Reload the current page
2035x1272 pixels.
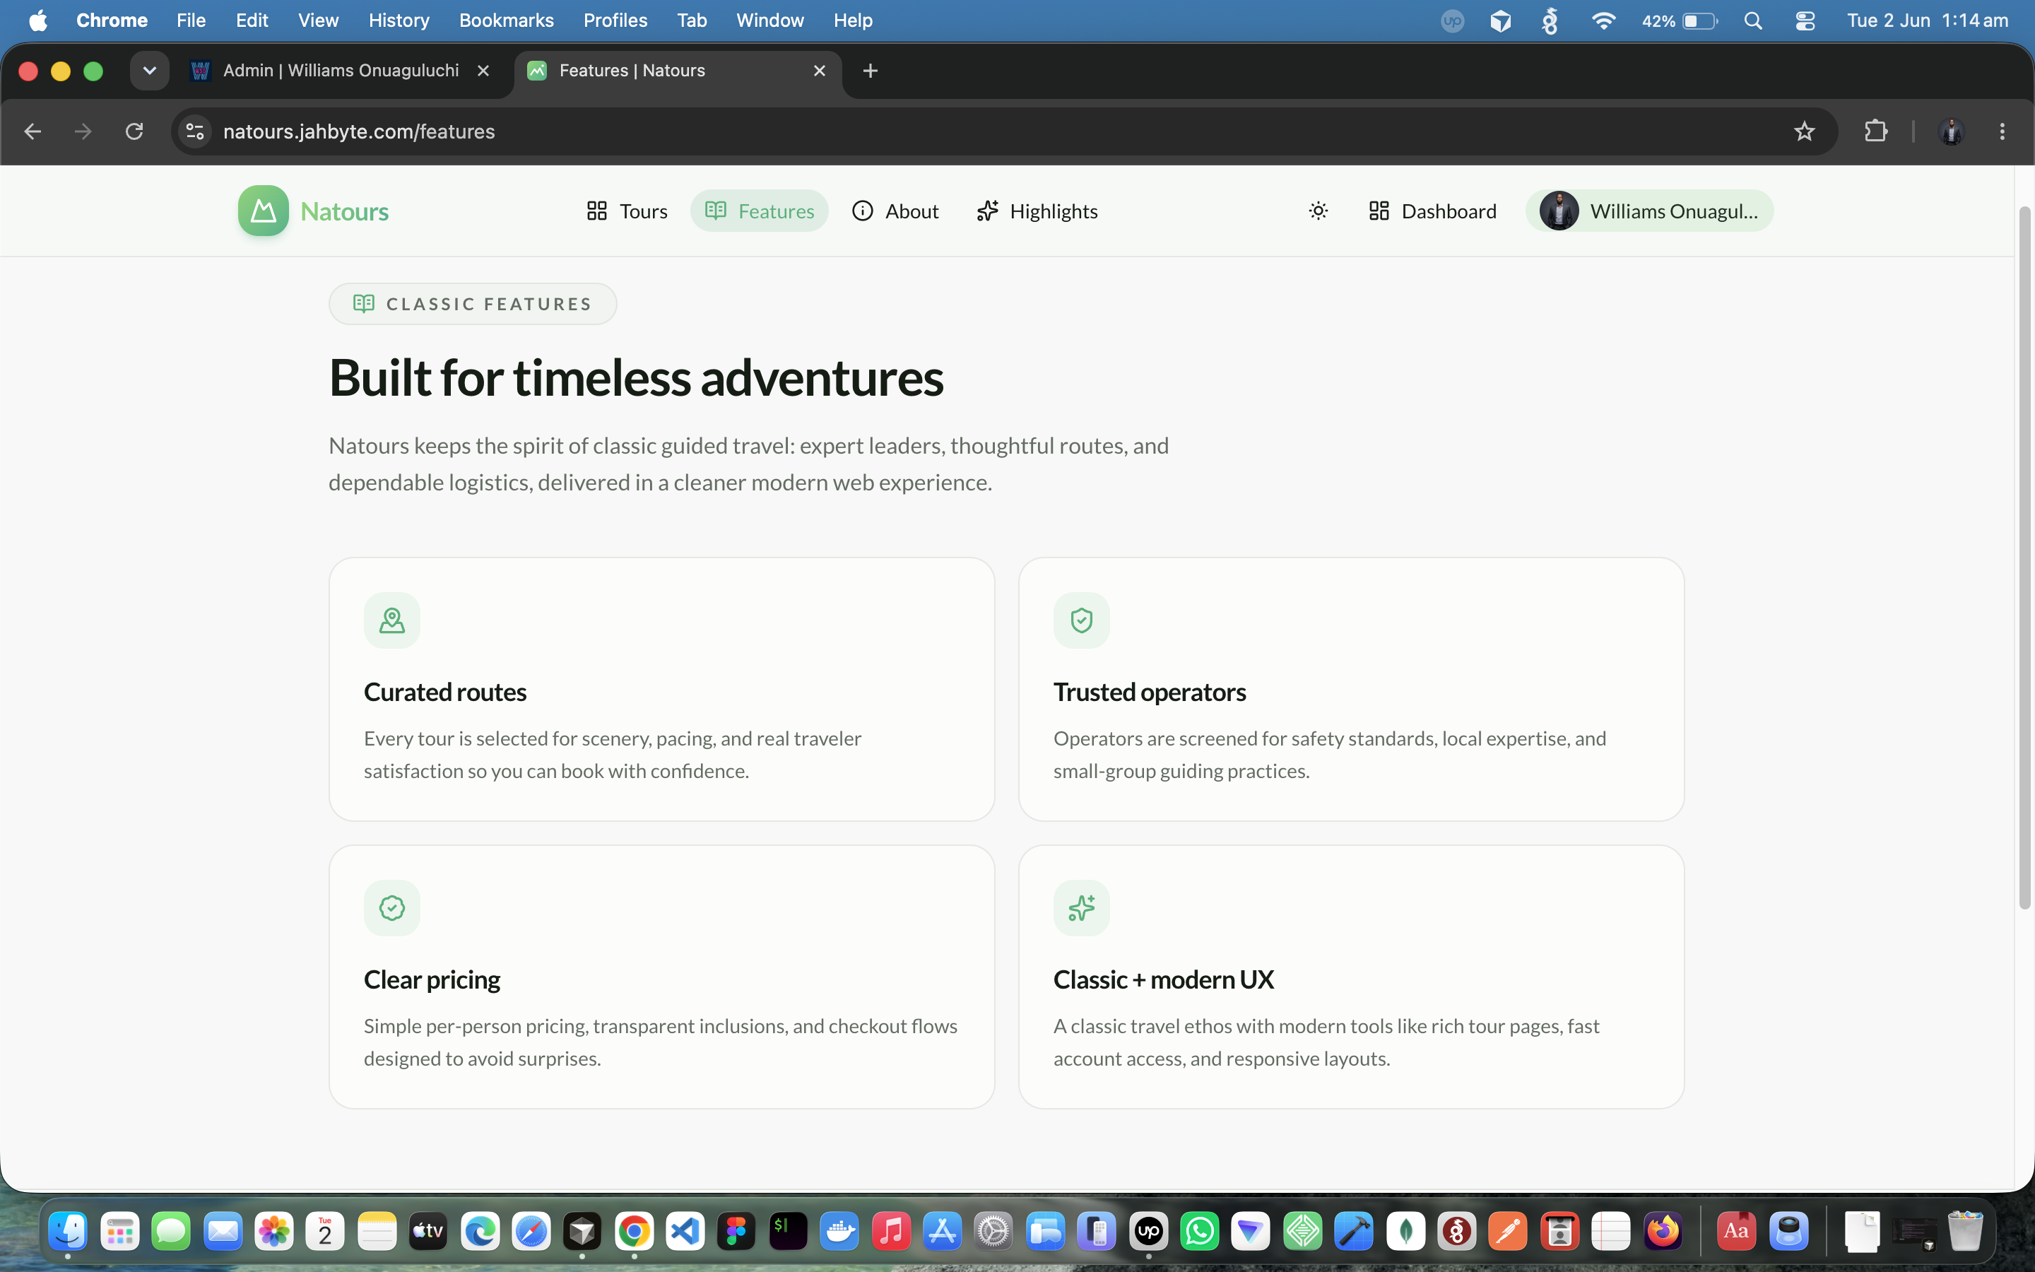coord(134,131)
